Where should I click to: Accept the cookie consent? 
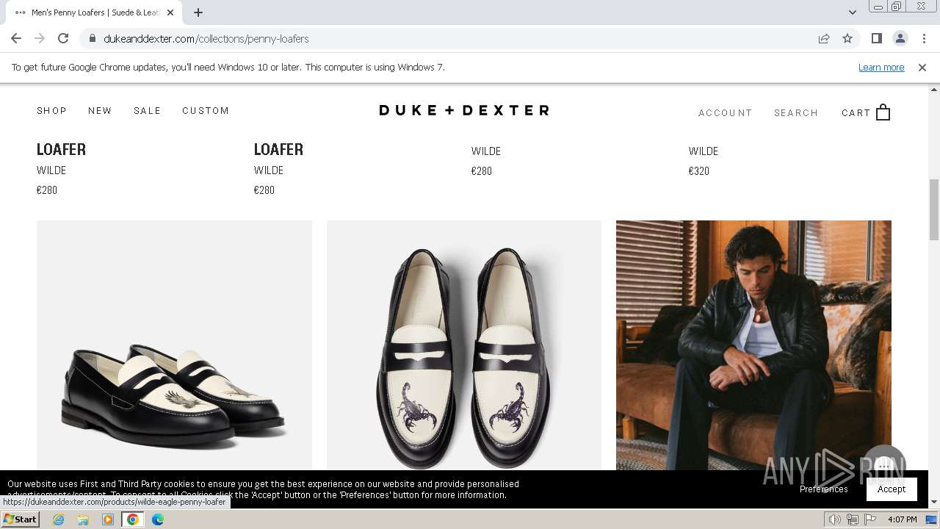[x=892, y=489]
